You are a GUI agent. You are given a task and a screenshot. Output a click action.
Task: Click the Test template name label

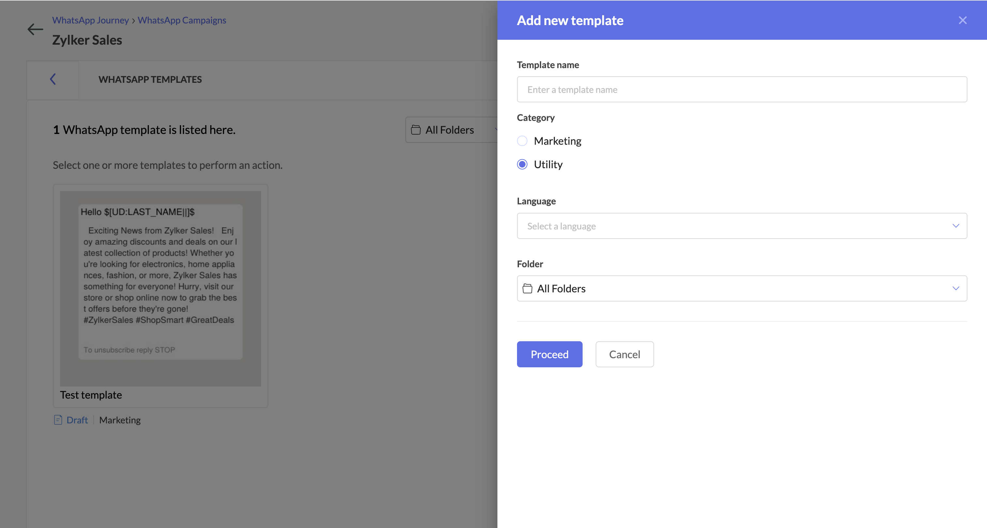(91, 395)
